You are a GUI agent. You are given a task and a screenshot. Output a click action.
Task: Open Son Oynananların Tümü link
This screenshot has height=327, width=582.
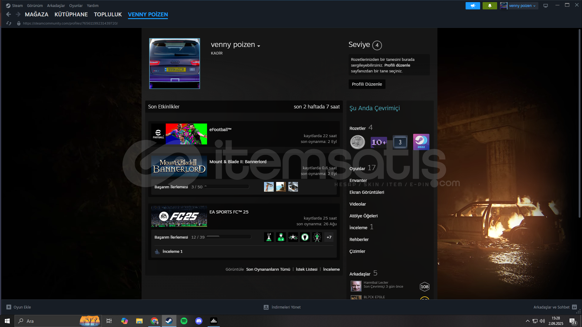[268, 269]
